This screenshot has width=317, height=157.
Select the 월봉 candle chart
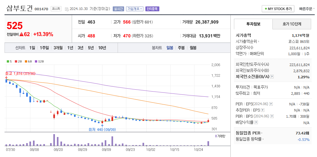[193, 48]
